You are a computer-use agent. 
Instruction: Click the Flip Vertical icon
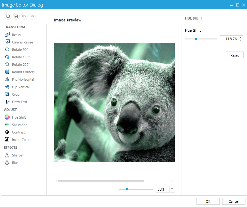tap(7, 87)
